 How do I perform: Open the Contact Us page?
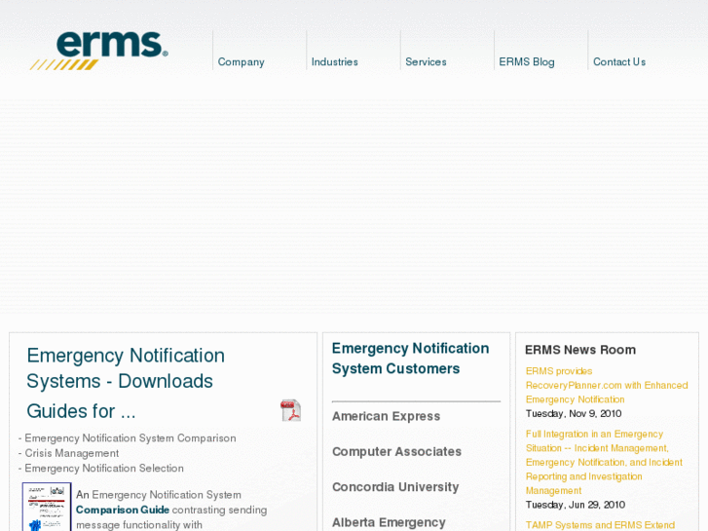[x=619, y=62]
